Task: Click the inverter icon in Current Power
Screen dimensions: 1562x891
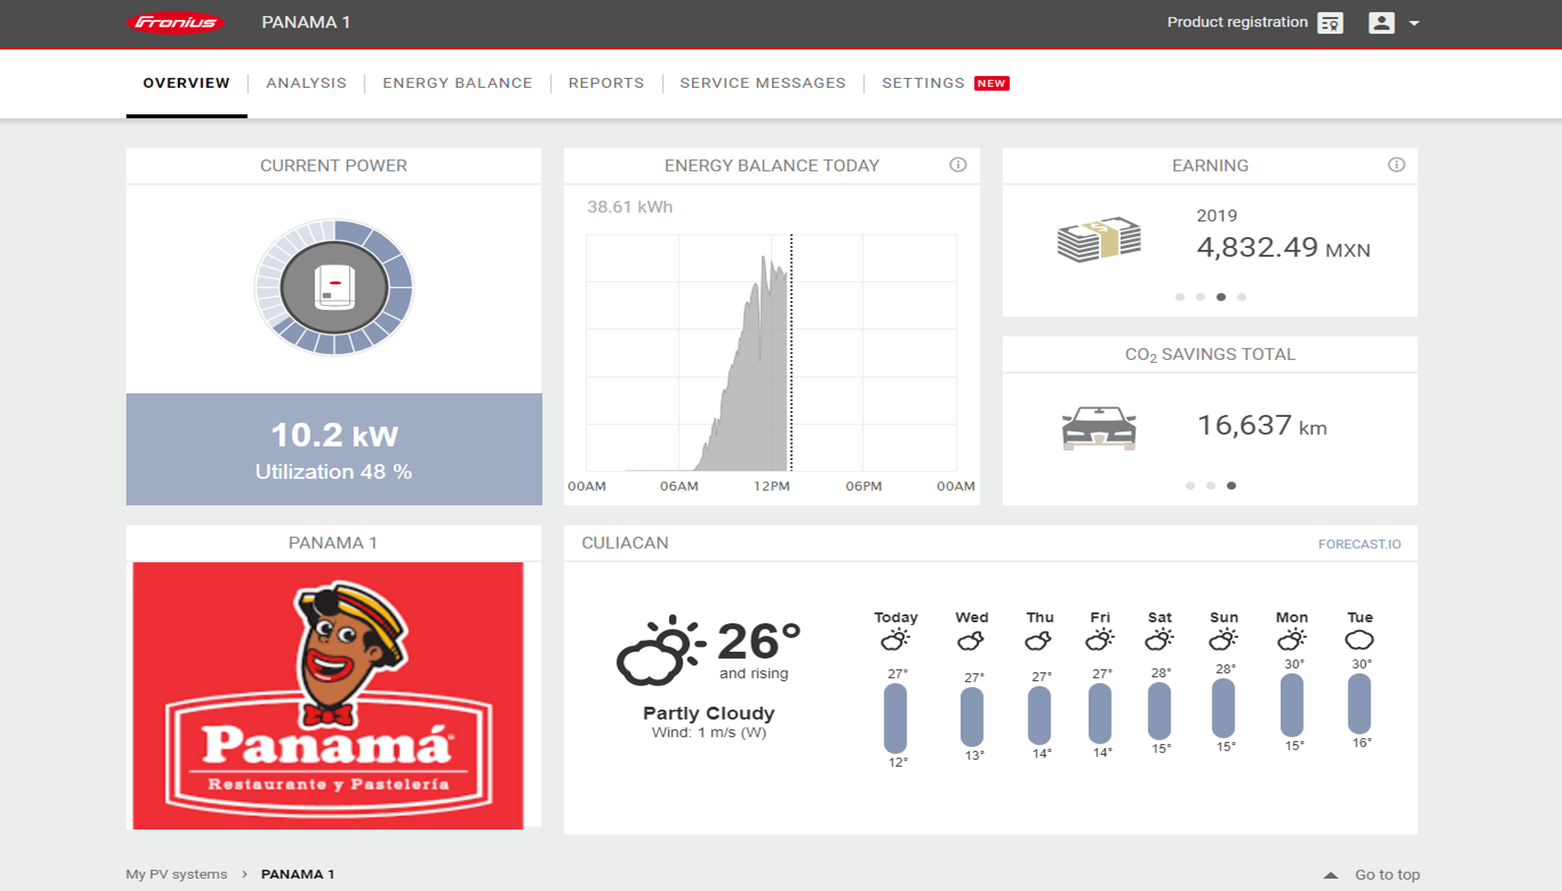Action: click(x=334, y=287)
